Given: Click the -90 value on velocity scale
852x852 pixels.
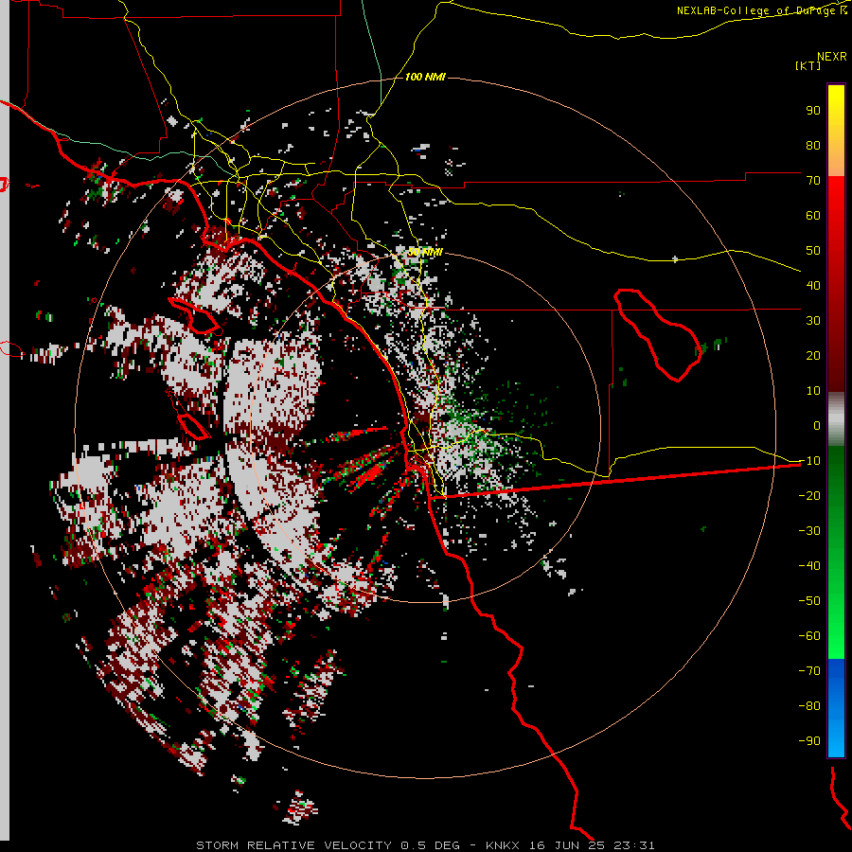Looking at the screenshot, I should [809, 741].
